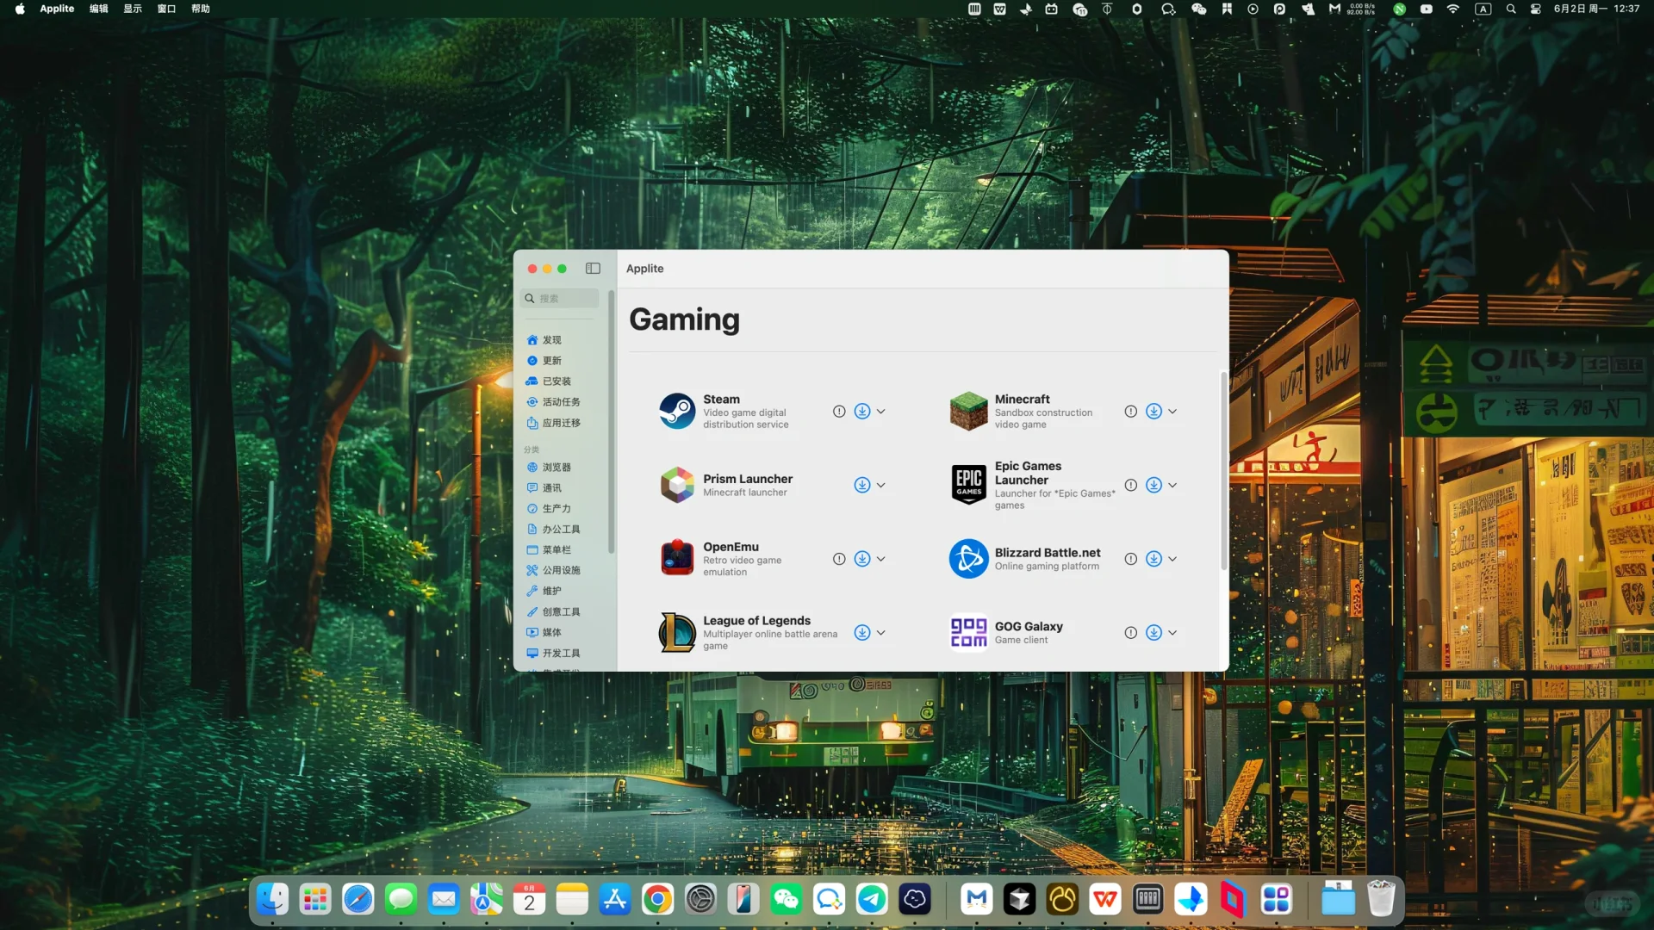Open the 窗口 menu
The image size is (1654, 930).
[x=166, y=9]
